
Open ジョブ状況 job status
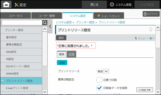click(147, 5)
